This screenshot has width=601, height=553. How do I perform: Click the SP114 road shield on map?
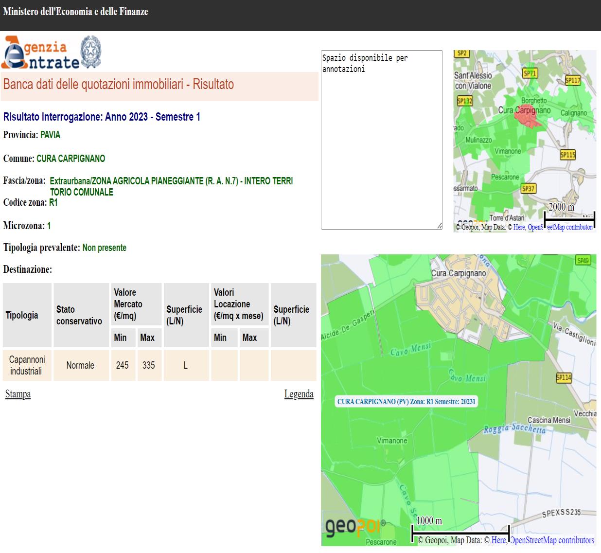(x=564, y=377)
